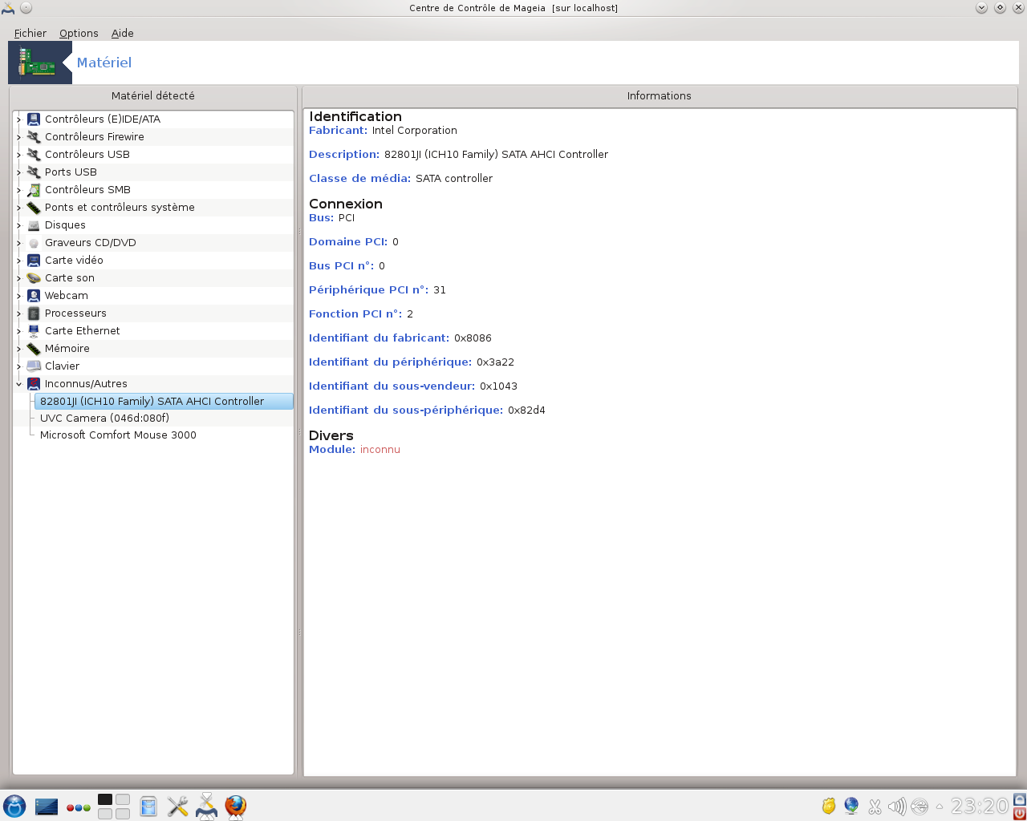Open the Fichier menu
Screen dimensions: 1027x821
click(30, 33)
